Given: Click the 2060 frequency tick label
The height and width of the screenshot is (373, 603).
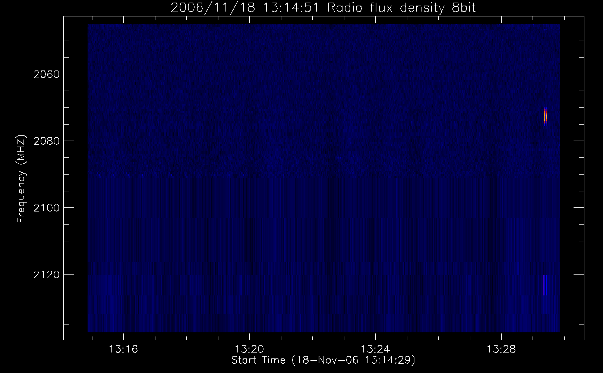Looking at the screenshot, I should (x=47, y=74).
